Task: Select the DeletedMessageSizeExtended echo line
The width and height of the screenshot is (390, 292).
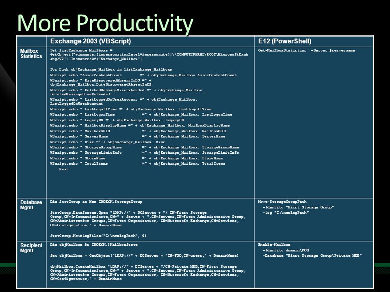Action: (127, 92)
